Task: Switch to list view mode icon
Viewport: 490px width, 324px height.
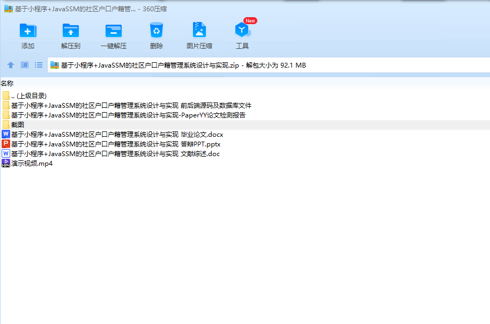Action: (x=39, y=65)
